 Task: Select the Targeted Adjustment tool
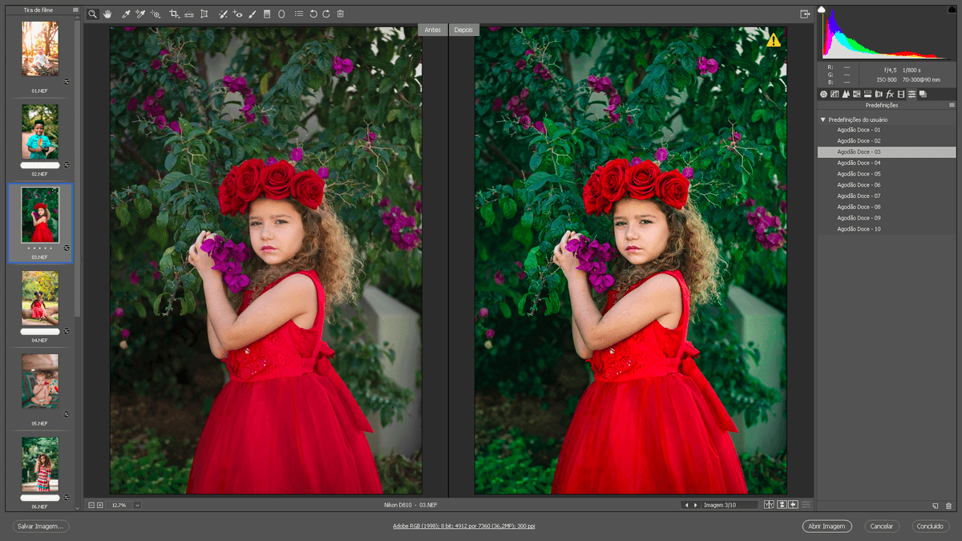[156, 14]
